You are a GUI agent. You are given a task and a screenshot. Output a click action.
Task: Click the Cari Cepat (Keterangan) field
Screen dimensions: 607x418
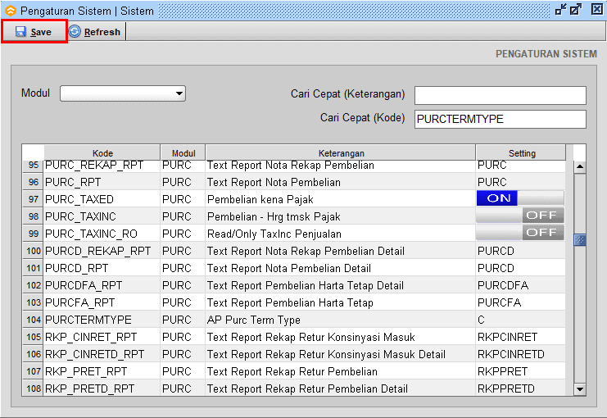click(x=501, y=95)
